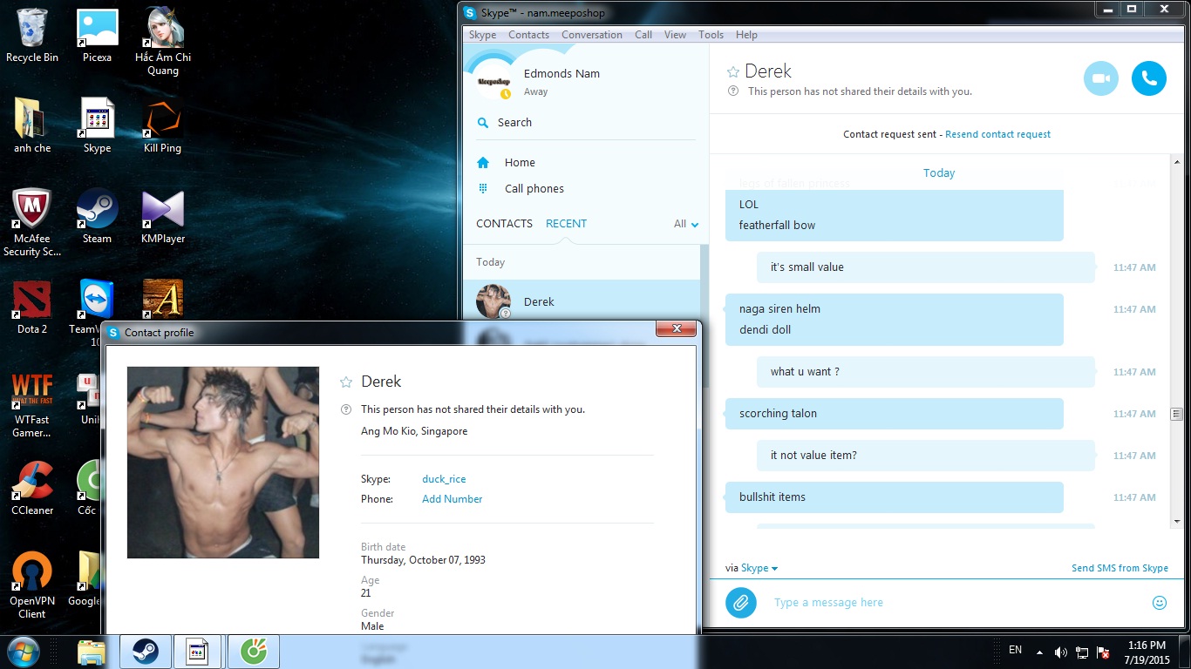Click Derek's avatar in the recent list

point(493,301)
